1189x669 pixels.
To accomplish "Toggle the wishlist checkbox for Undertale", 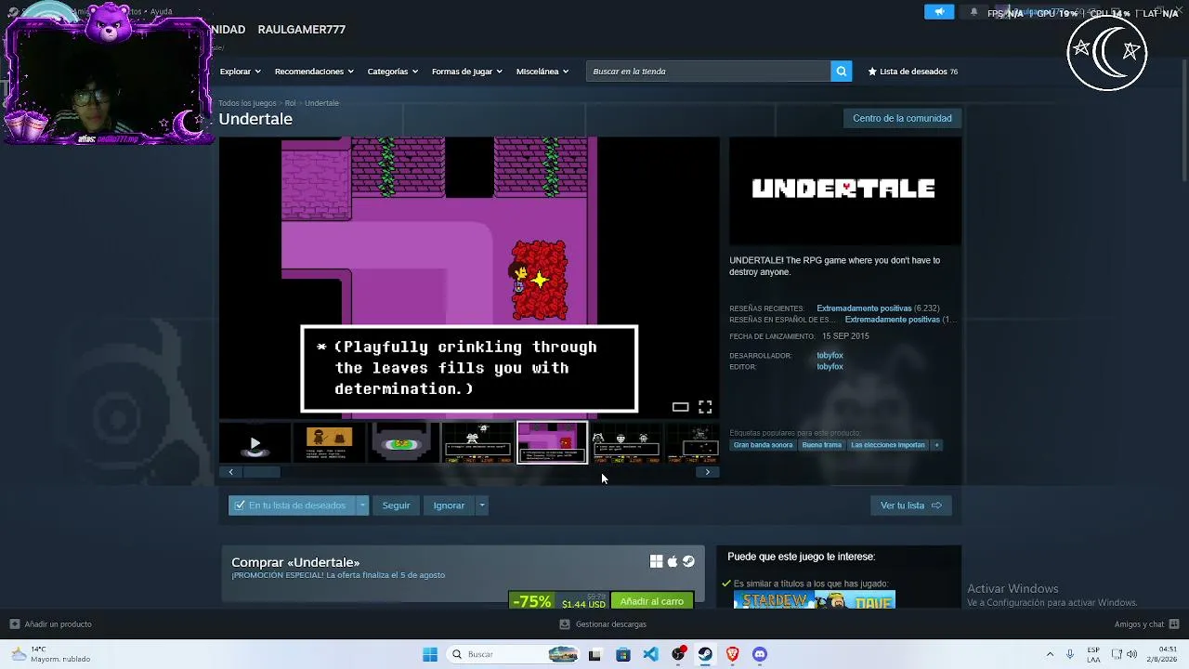I will (240, 505).
